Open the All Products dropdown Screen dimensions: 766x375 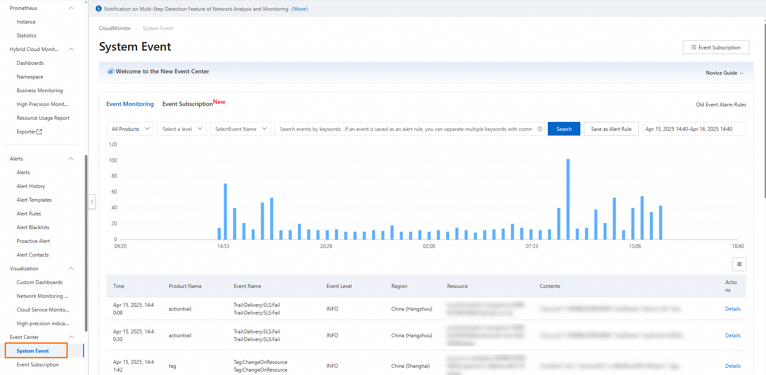pyautogui.click(x=130, y=129)
